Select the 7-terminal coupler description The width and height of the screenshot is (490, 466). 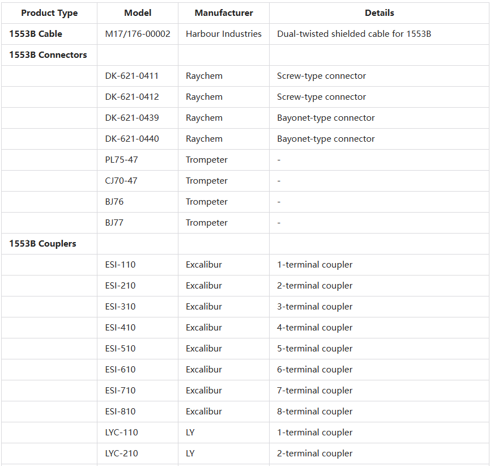(314, 391)
